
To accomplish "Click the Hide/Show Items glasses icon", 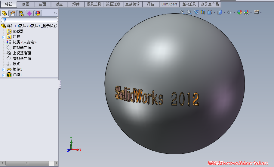I will click(229, 12).
